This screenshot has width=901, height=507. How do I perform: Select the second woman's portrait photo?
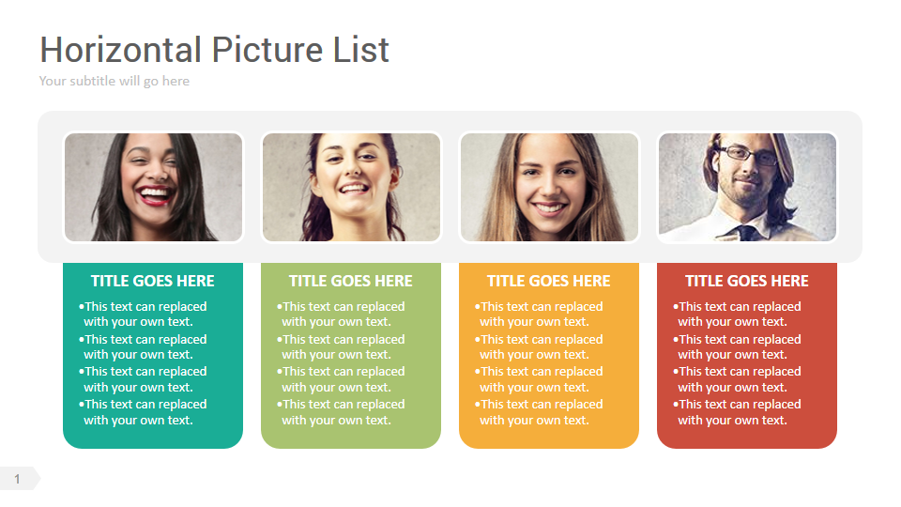(x=351, y=187)
